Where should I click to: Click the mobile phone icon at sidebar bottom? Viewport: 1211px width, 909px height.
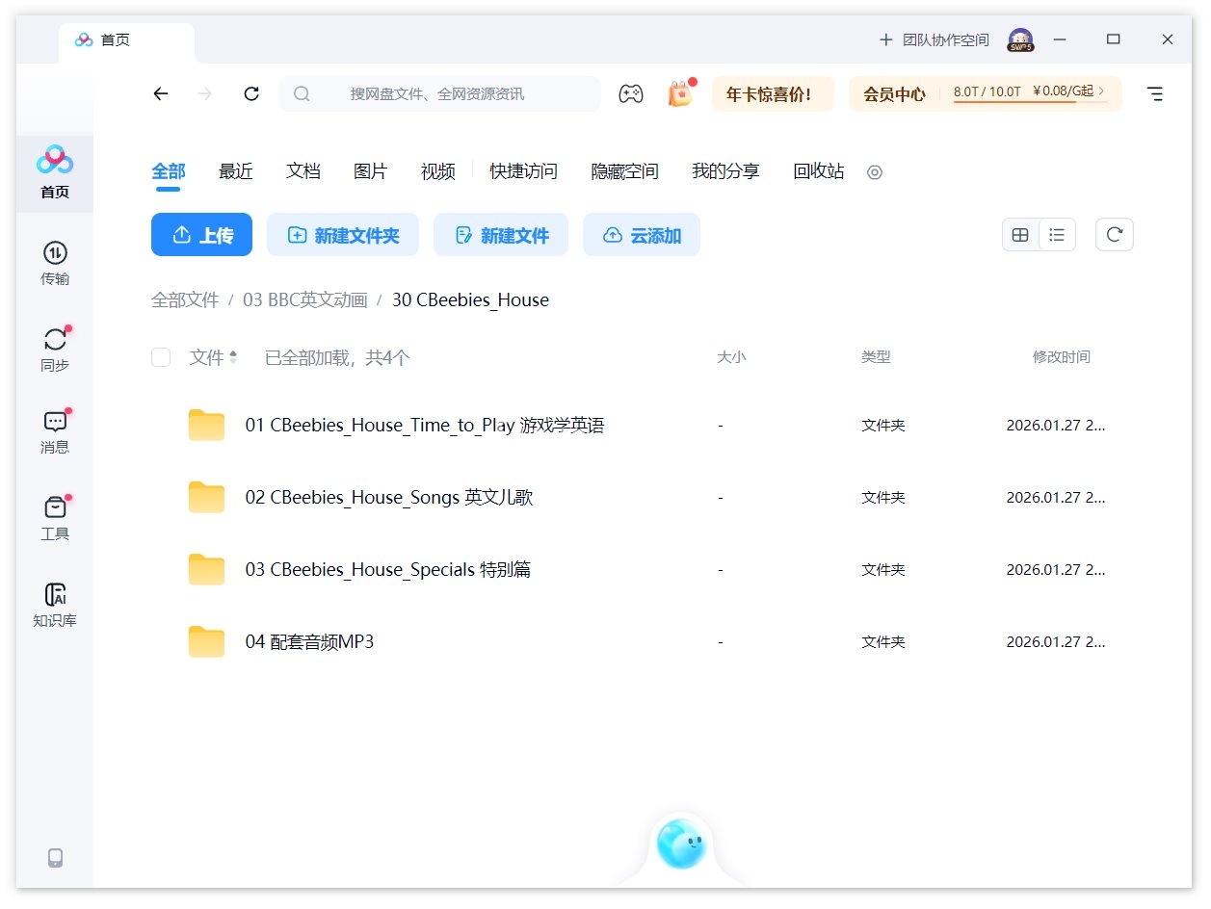coord(55,857)
